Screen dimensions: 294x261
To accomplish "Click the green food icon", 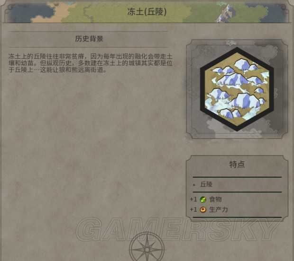I will coord(203,200).
